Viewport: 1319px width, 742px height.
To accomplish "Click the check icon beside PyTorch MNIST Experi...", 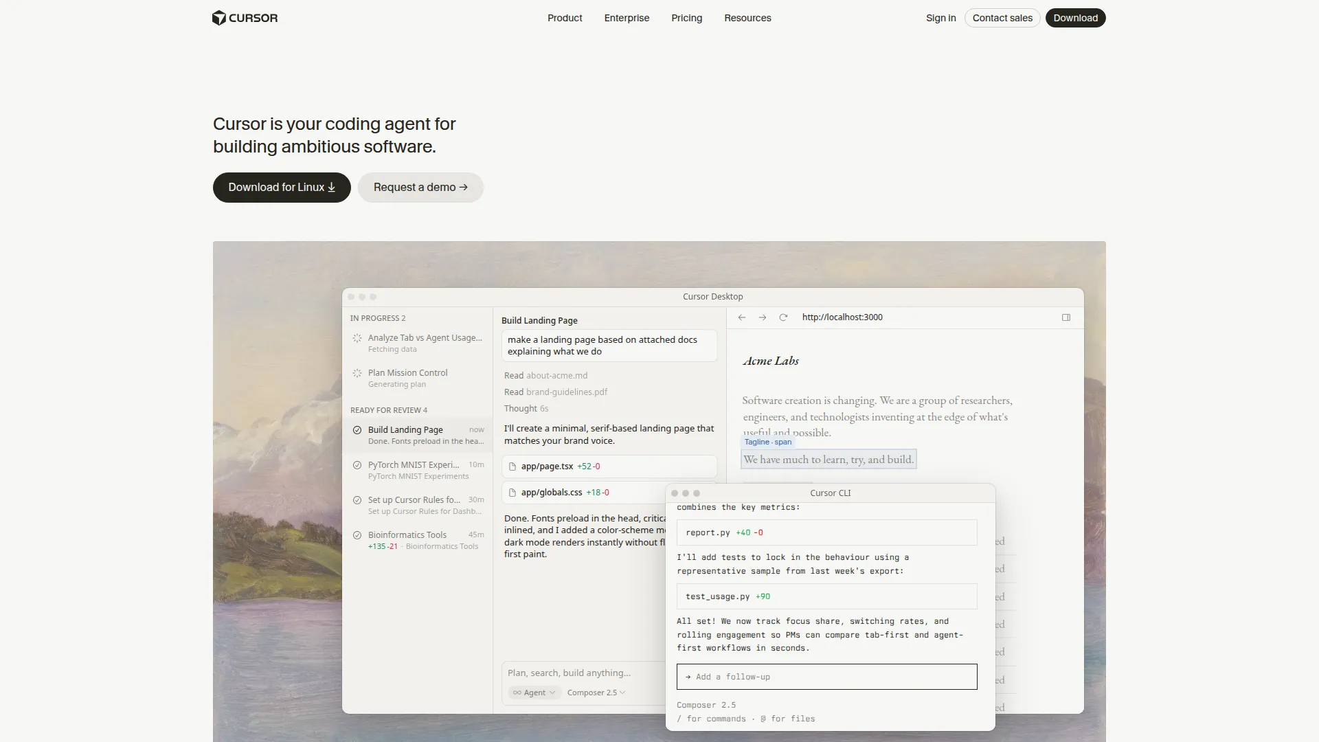I will tap(357, 465).
